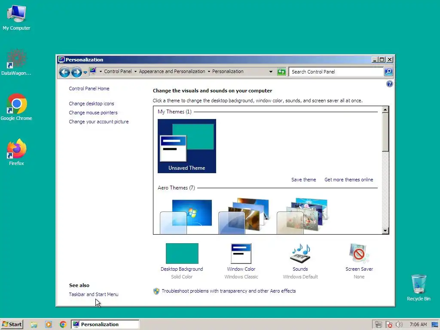Screen dimensions: 440x330
Task: Open Chrome from the taskbar
Action: point(63,325)
